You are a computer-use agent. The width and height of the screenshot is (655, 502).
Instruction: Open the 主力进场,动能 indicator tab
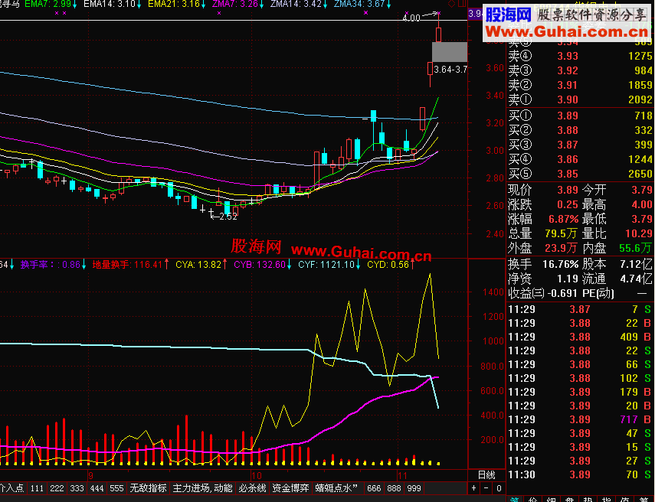(x=202, y=487)
